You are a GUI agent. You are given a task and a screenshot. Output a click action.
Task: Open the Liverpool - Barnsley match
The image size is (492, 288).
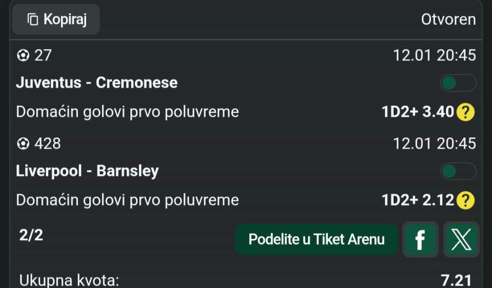[x=87, y=171]
